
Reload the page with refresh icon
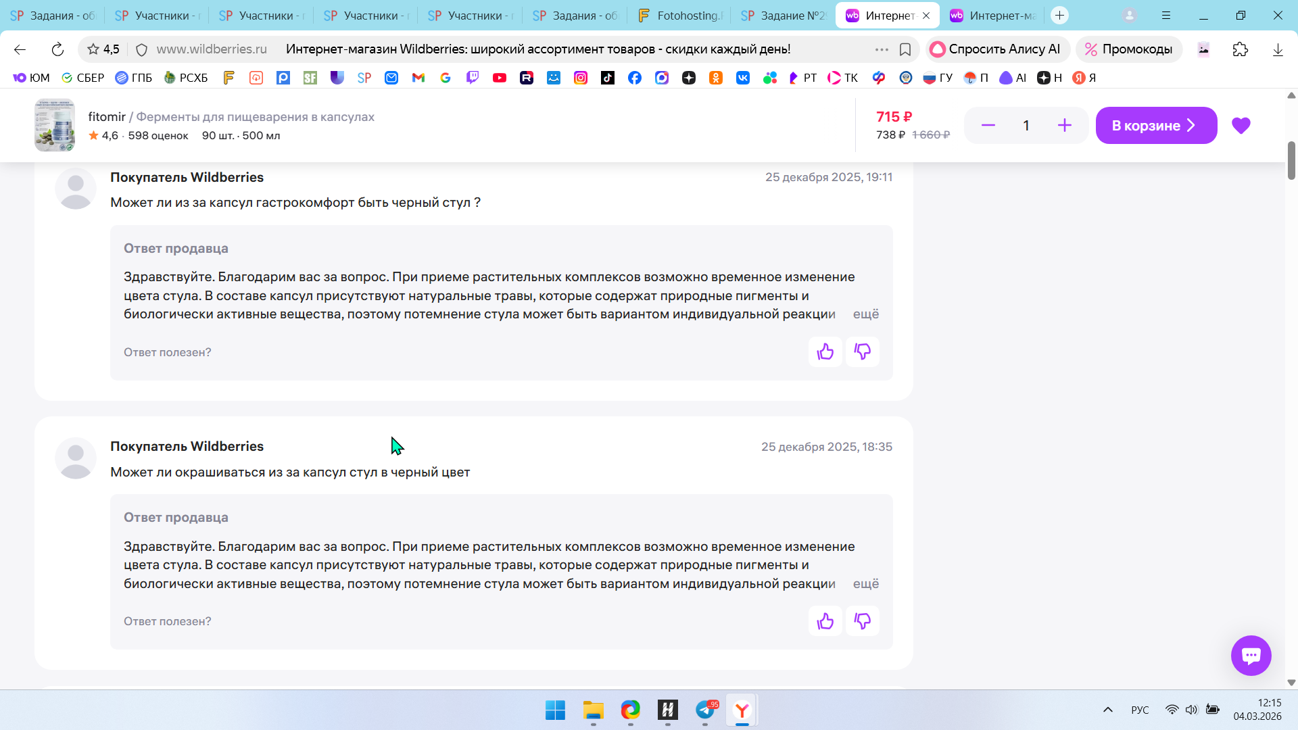pyautogui.click(x=57, y=49)
